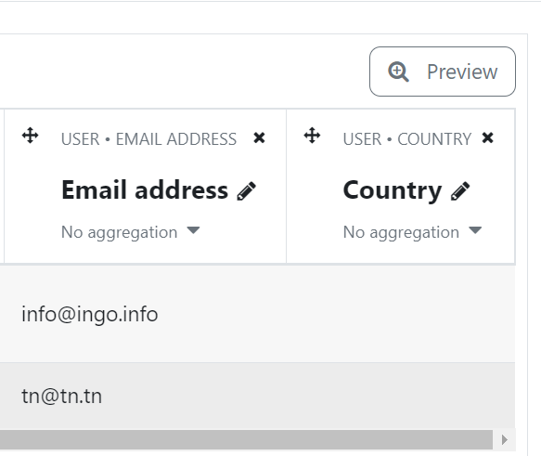Click the move icon for Country column
The height and width of the screenshot is (456, 541).
pos(312,136)
